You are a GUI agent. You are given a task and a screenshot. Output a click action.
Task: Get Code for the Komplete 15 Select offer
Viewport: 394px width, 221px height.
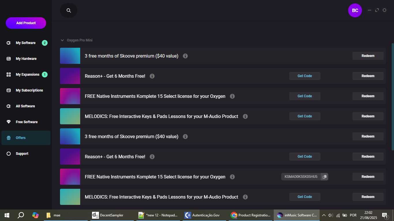(x=305, y=96)
